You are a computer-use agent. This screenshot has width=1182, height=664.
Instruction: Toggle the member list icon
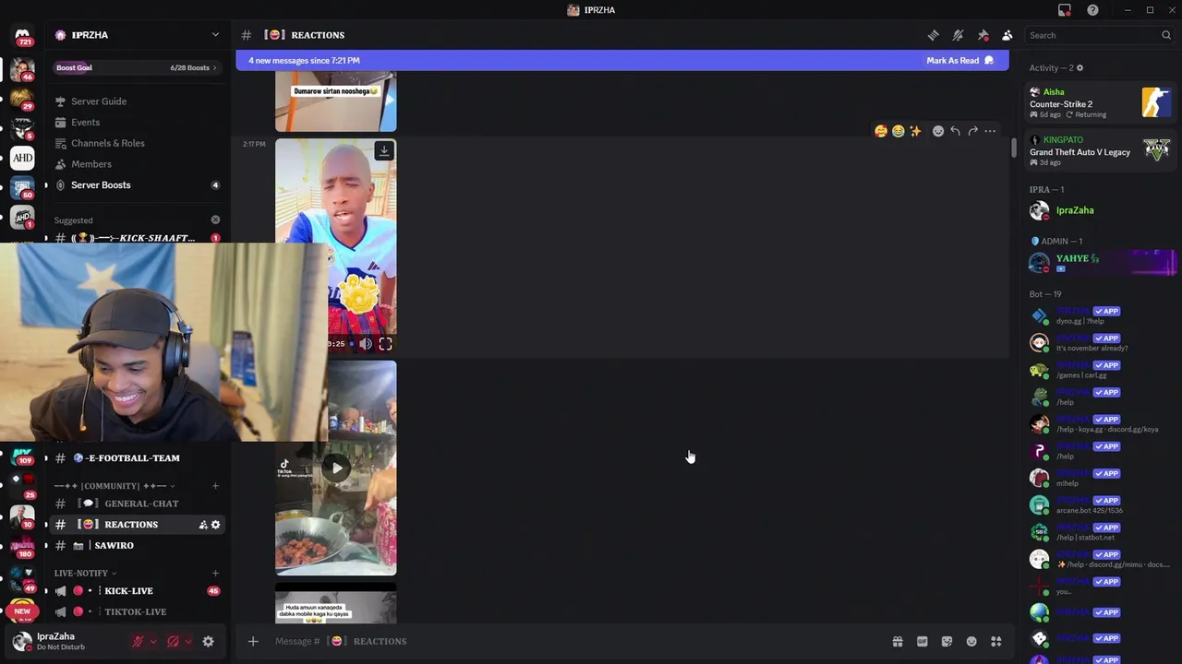(x=1007, y=35)
